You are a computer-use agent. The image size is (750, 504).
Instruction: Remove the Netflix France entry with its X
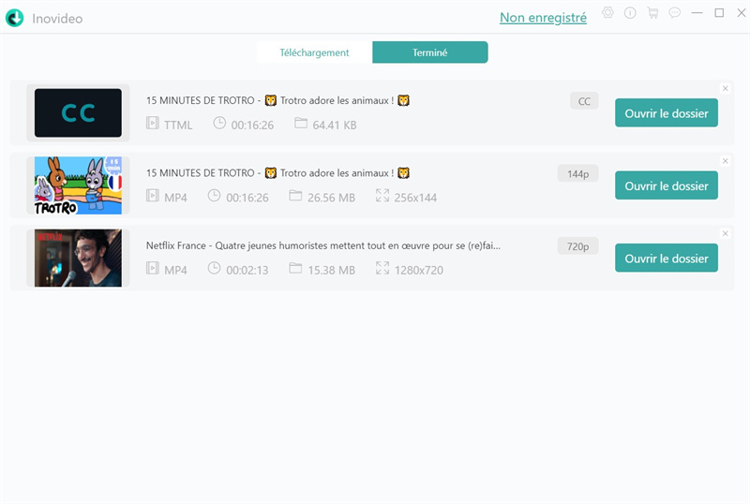pos(725,233)
